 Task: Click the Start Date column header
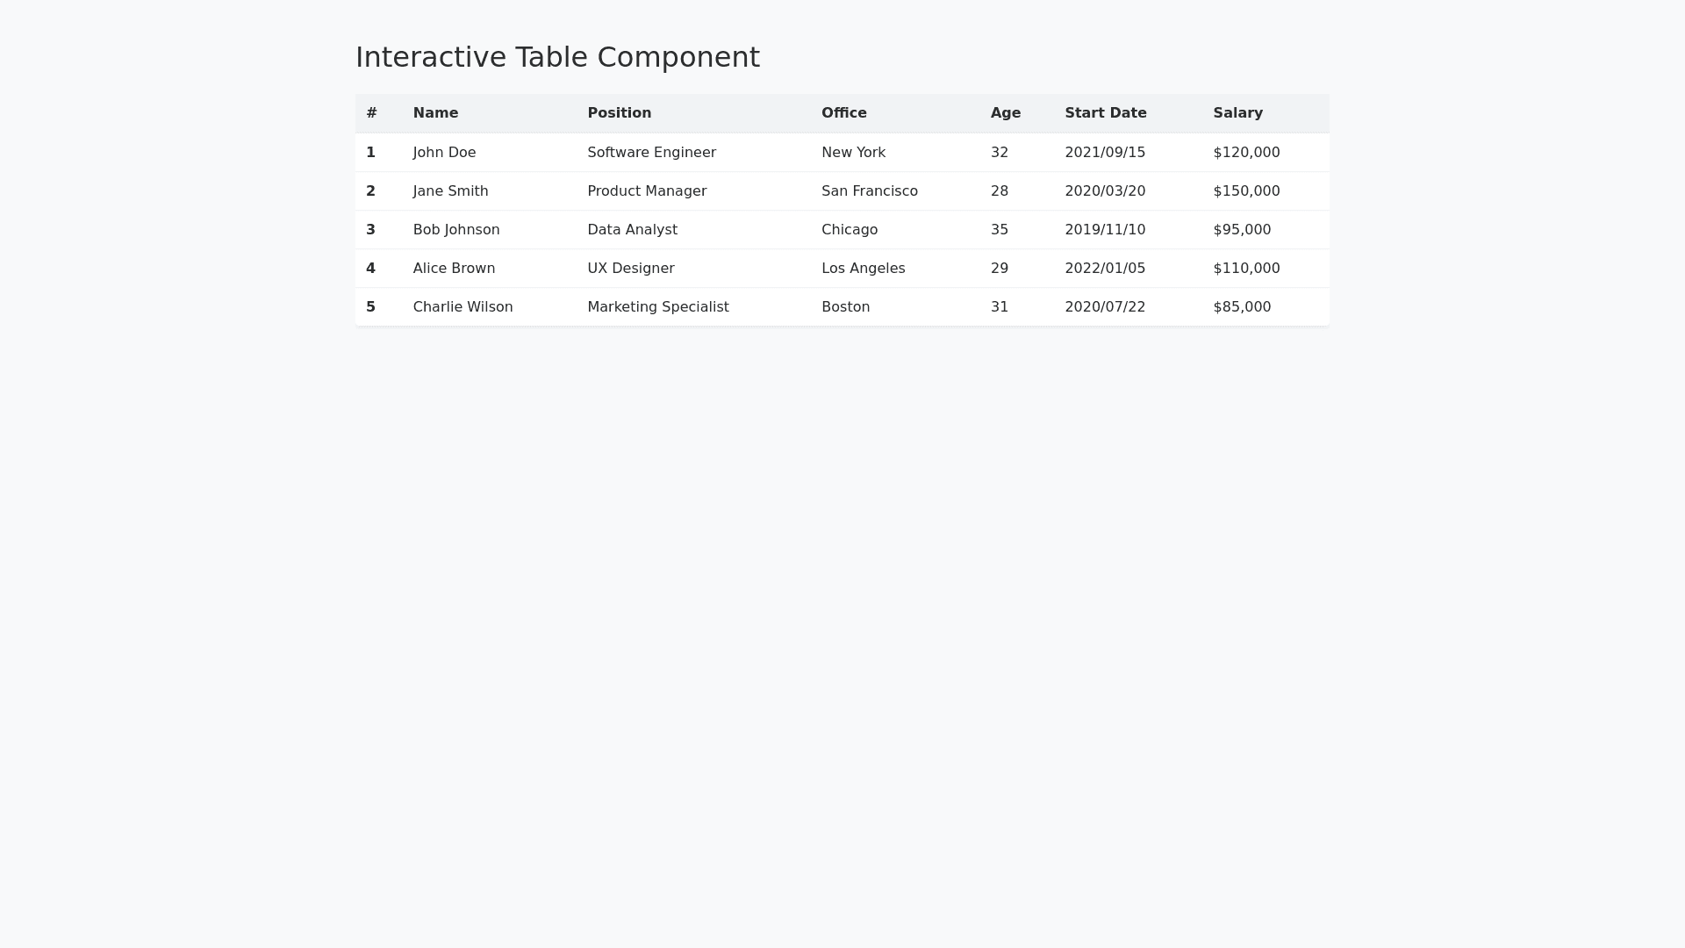pos(1105,113)
